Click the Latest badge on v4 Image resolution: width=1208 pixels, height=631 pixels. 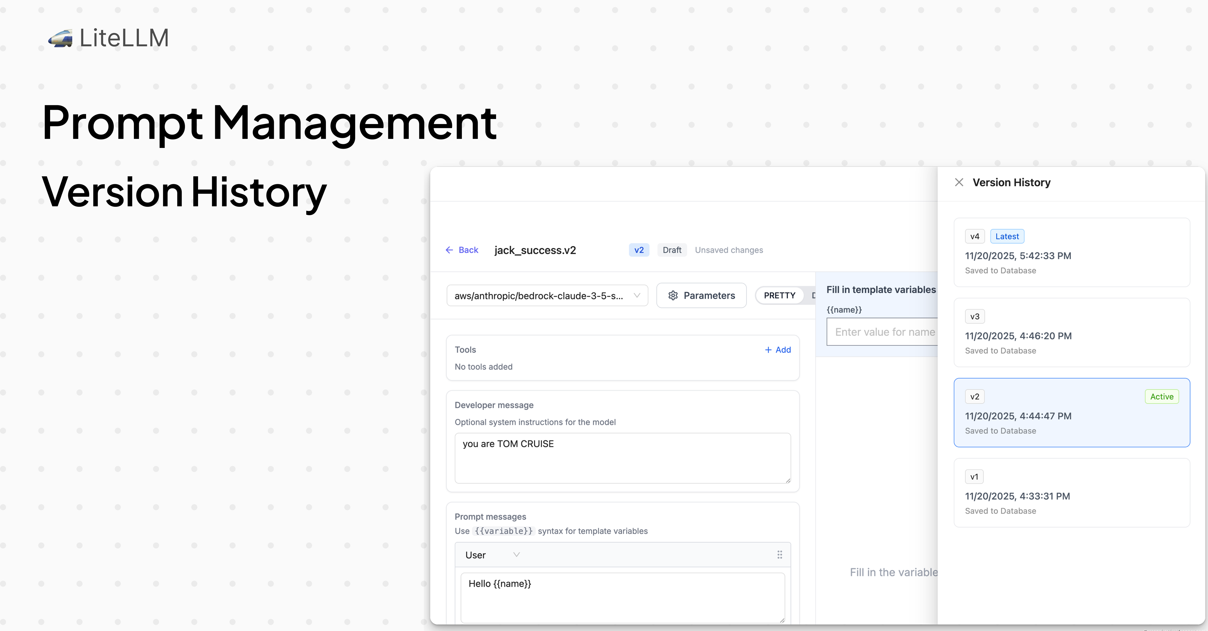(x=1007, y=236)
